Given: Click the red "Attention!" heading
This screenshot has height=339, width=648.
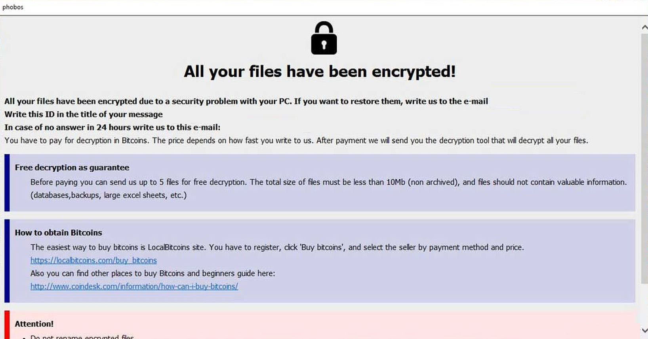Looking at the screenshot, I should pyautogui.click(x=34, y=324).
